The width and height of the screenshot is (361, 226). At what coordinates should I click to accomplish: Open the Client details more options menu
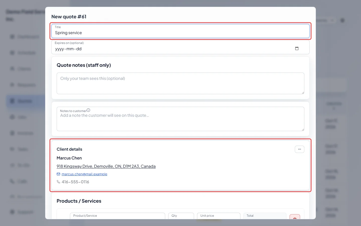pyautogui.click(x=300, y=149)
